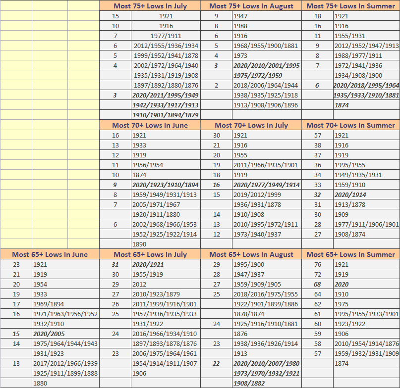Select the '1973/1940/1937' cell
This screenshot has width=400, height=388.
[267, 235]
